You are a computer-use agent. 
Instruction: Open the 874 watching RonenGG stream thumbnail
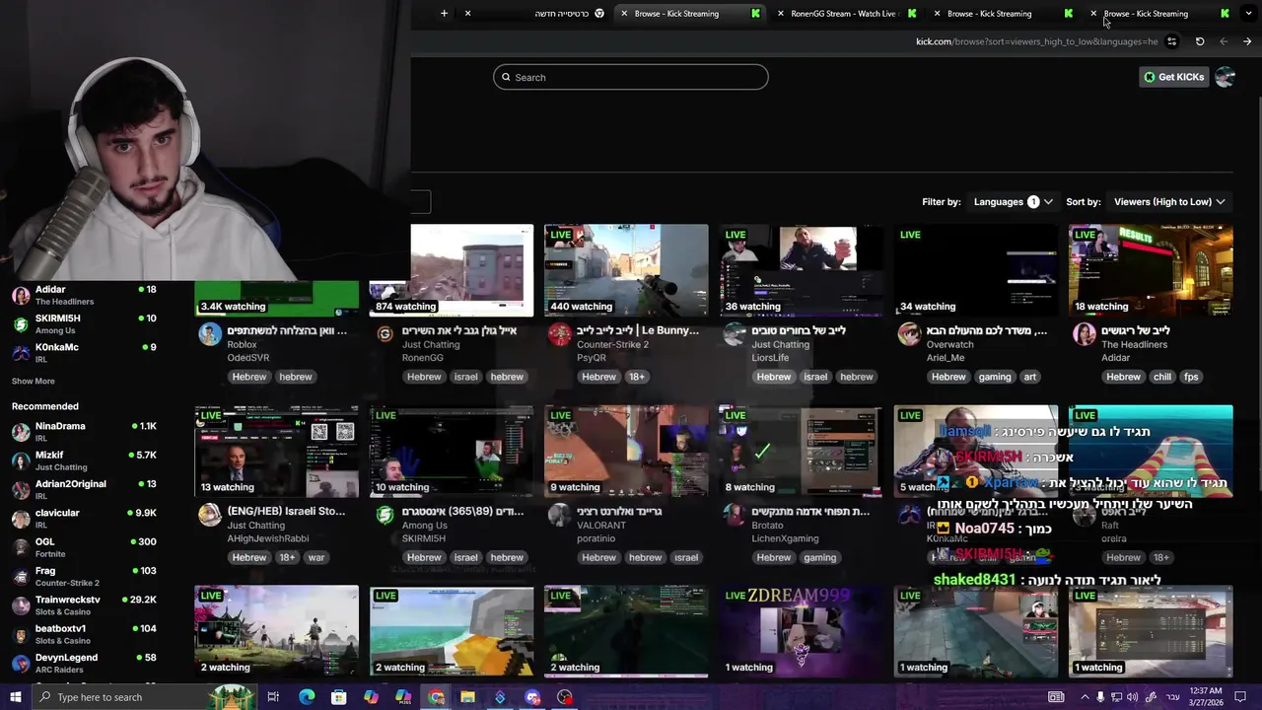point(452,270)
